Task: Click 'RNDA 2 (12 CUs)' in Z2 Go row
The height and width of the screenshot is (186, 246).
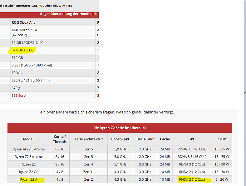Action: coord(192,172)
